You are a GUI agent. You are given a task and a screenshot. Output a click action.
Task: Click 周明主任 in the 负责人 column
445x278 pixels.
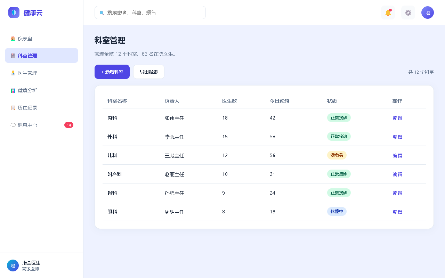click(175, 212)
